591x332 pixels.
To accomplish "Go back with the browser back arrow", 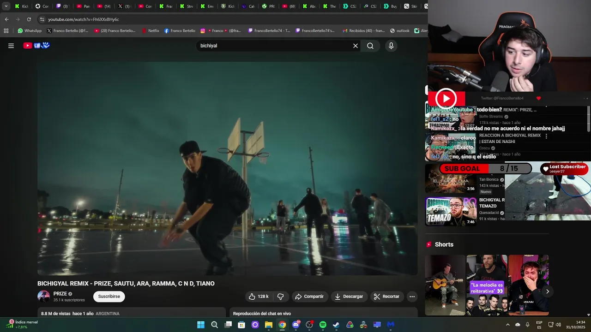I will [x=6, y=19].
